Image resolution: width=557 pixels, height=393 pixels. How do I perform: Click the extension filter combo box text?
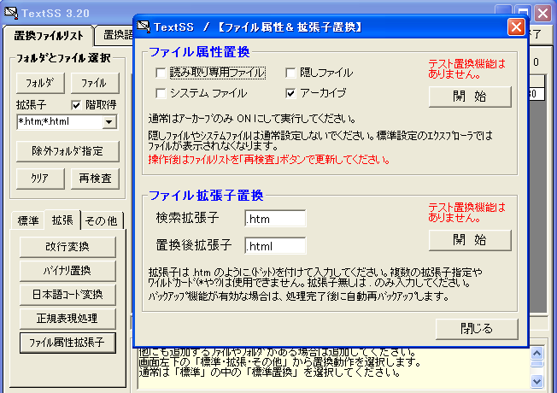60,122
